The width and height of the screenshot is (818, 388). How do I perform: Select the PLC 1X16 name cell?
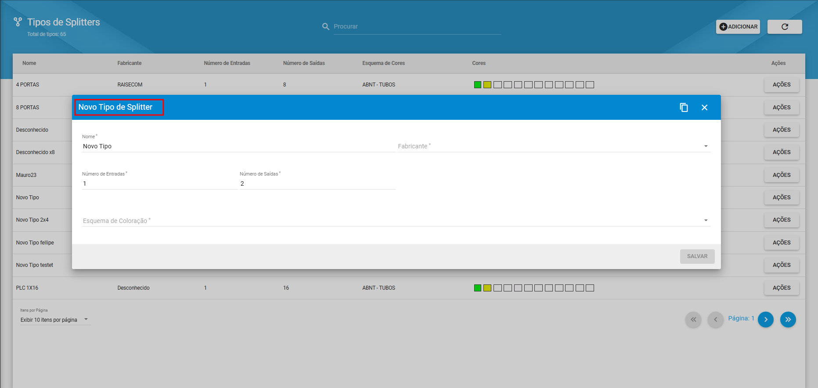tap(27, 288)
